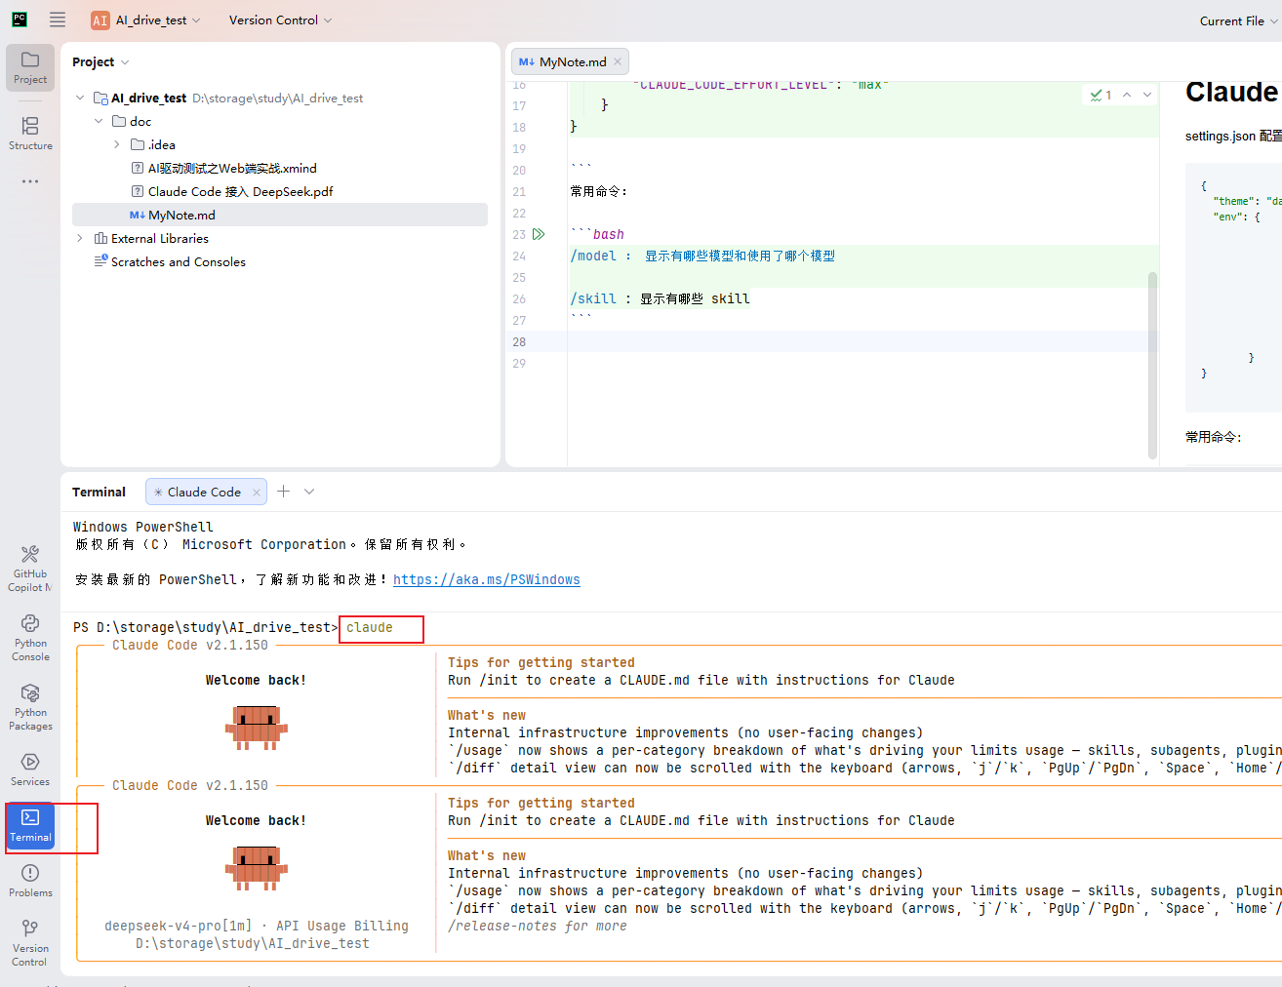
Task: Open the Structure tool window
Action: (30, 134)
